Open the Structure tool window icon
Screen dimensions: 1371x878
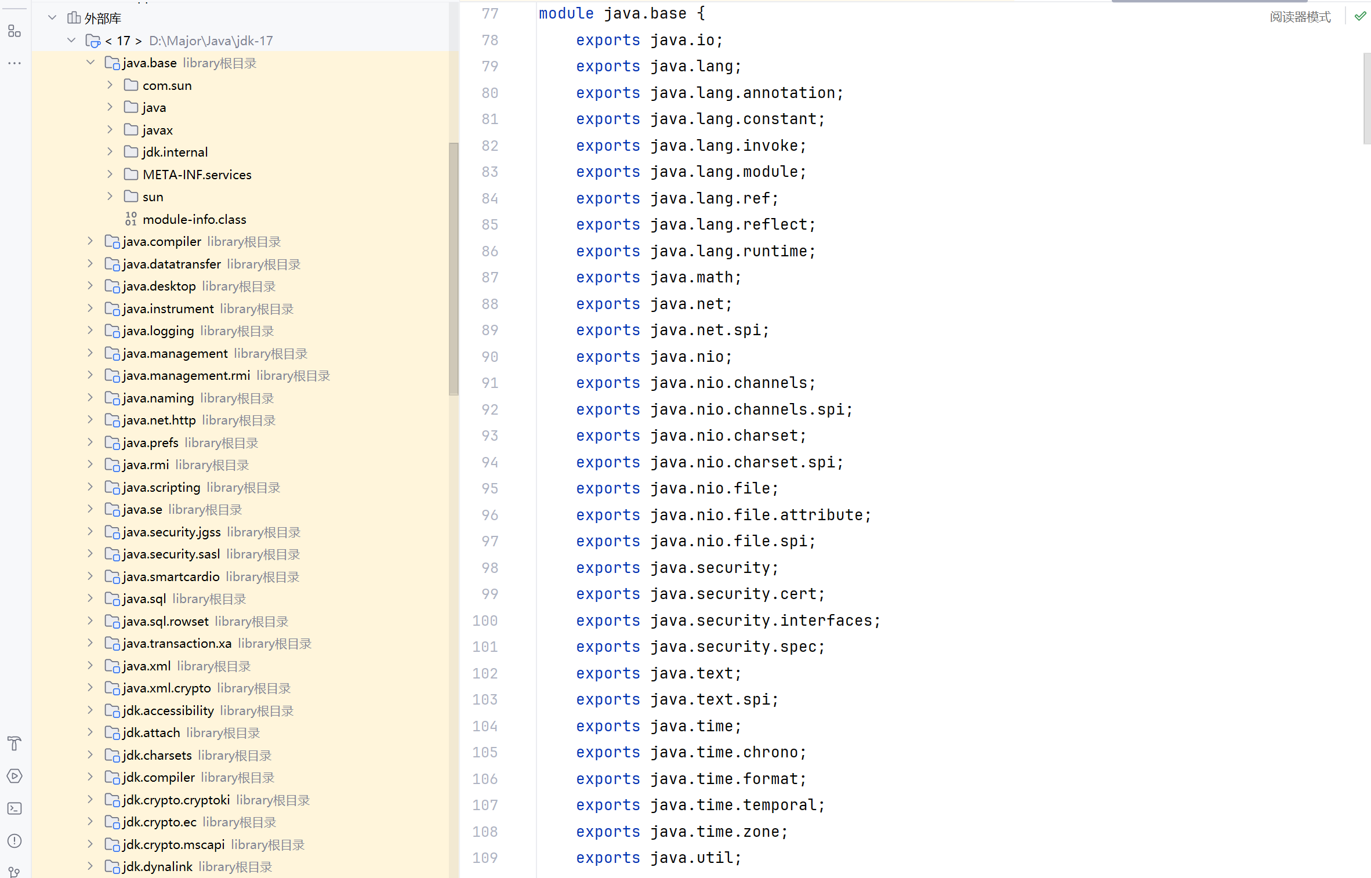[14, 31]
